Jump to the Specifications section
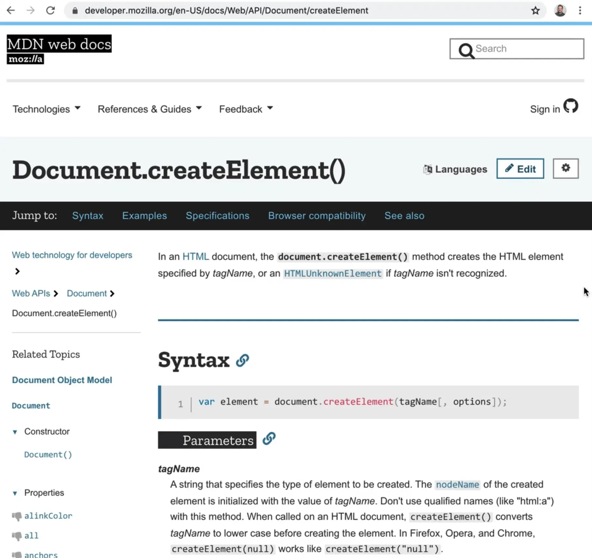The height and width of the screenshot is (558, 592). (x=217, y=216)
